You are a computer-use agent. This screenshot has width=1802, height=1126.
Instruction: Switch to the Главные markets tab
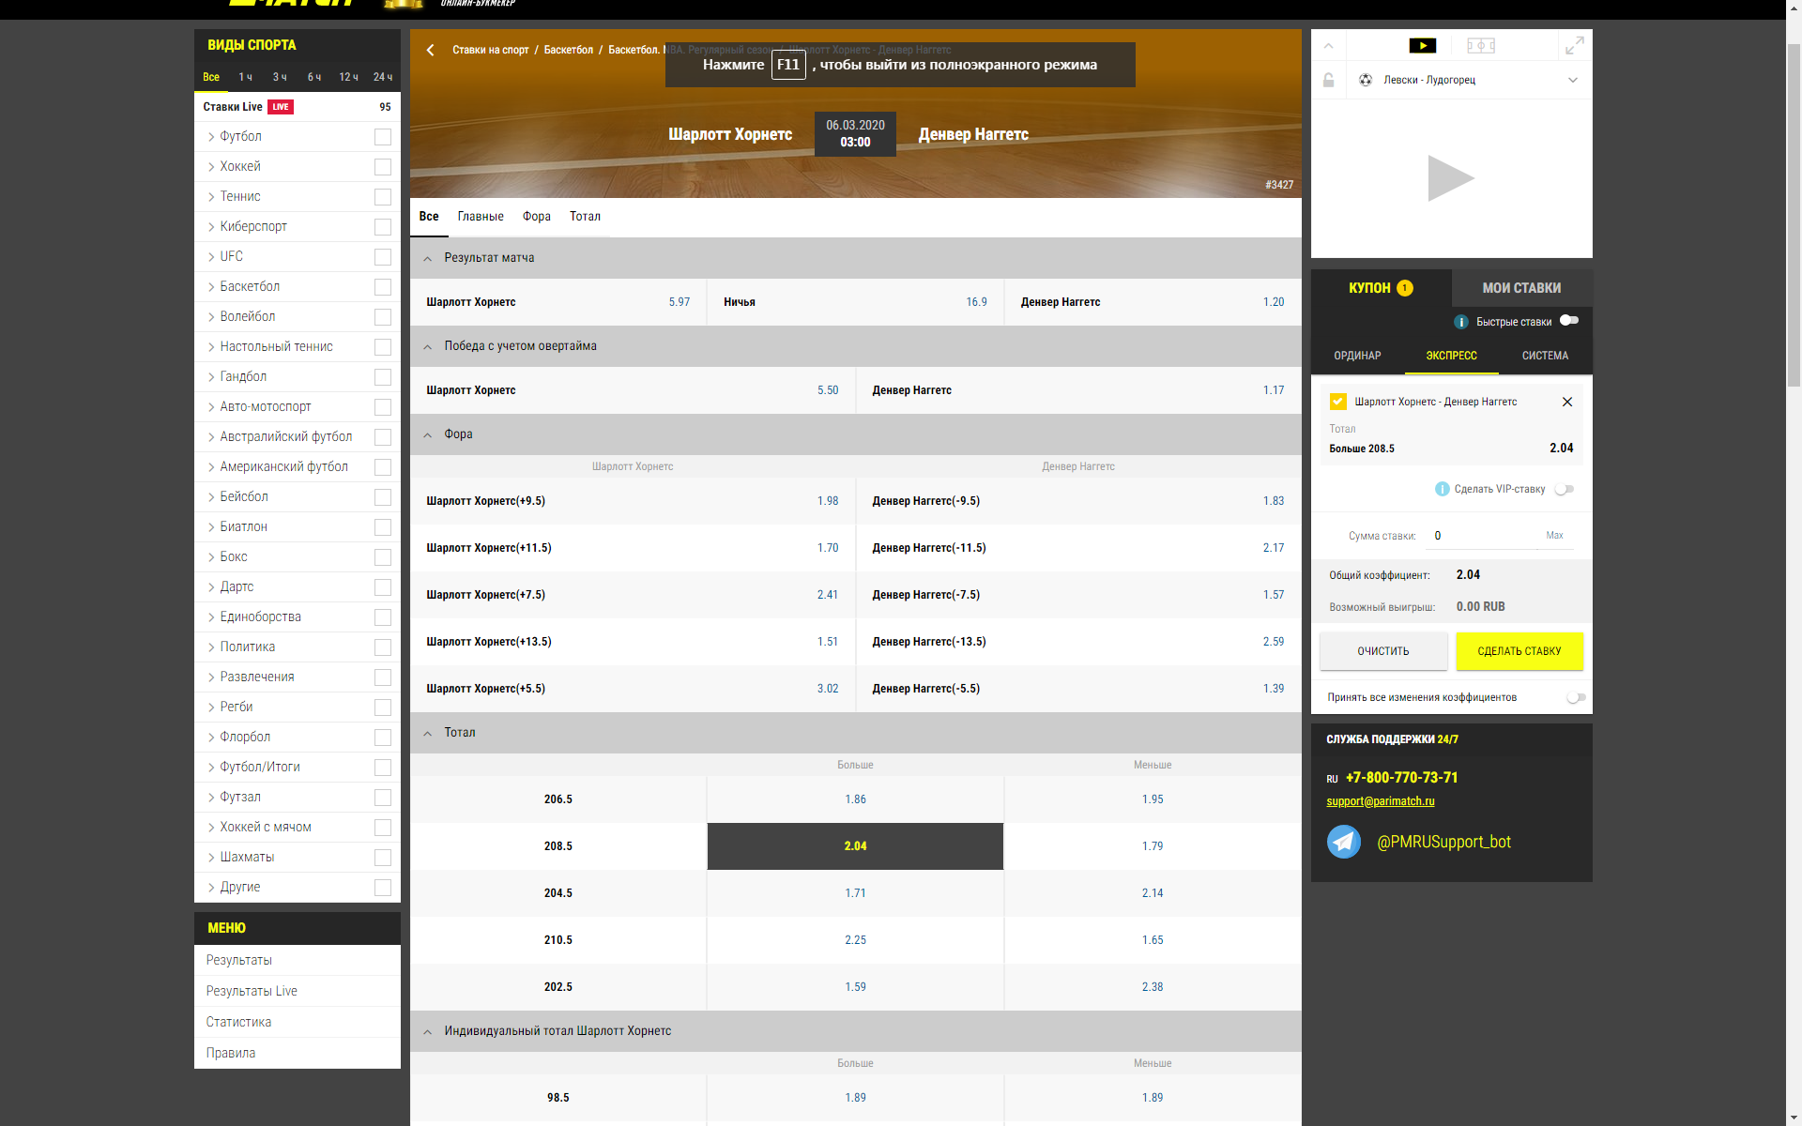(x=481, y=217)
